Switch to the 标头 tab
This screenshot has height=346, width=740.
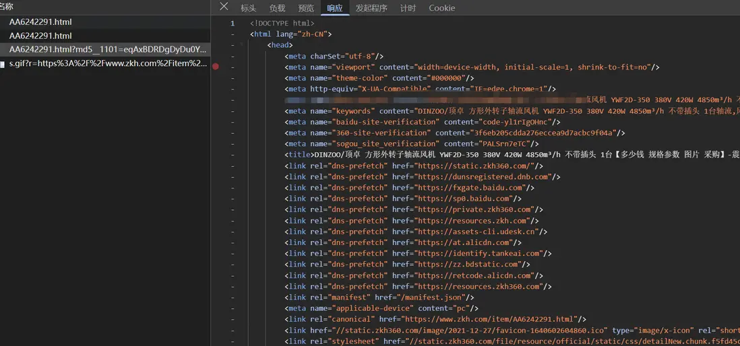[x=248, y=8]
